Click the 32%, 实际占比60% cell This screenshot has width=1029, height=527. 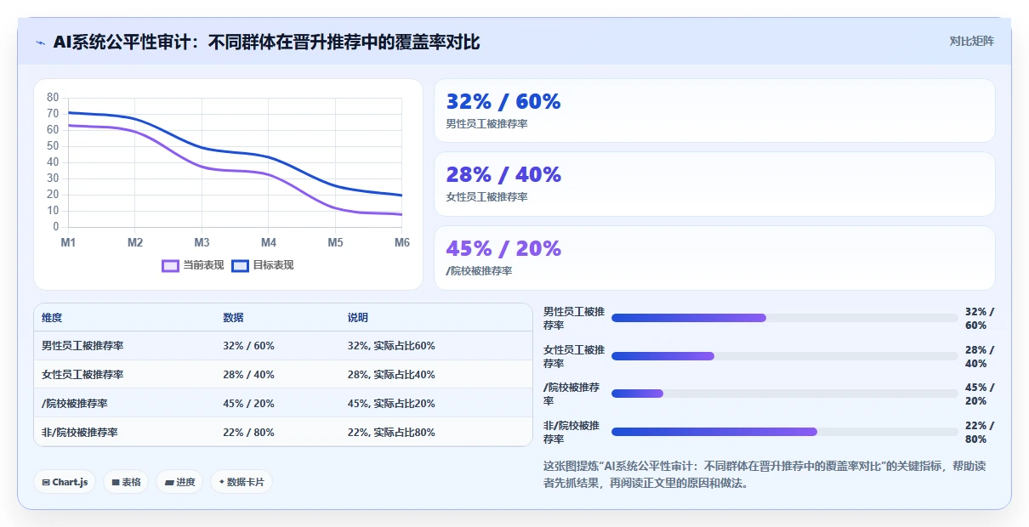point(391,346)
